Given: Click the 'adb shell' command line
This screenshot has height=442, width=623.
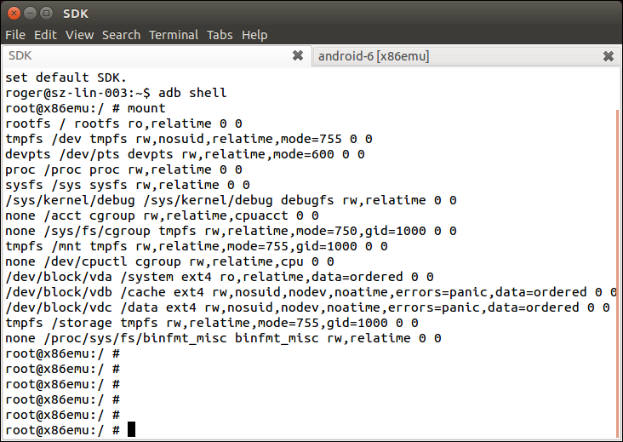Looking at the screenshot, I should click(x=116, y=93).
